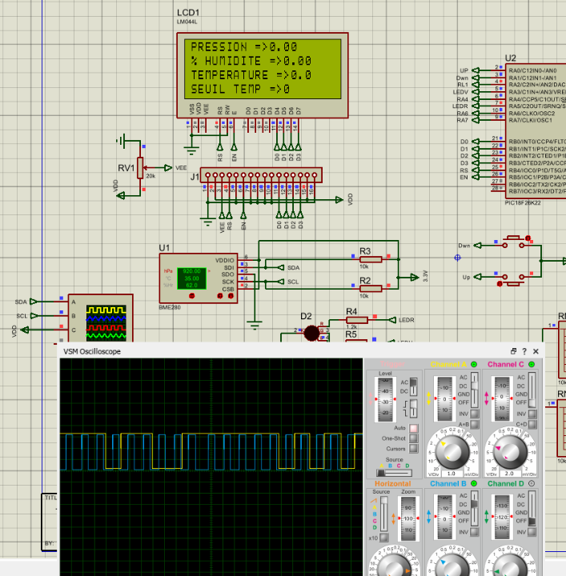This screenshot has width=566, height=576.
Task: Enable the One-Shot trigger button
Action: click(413, 438)
